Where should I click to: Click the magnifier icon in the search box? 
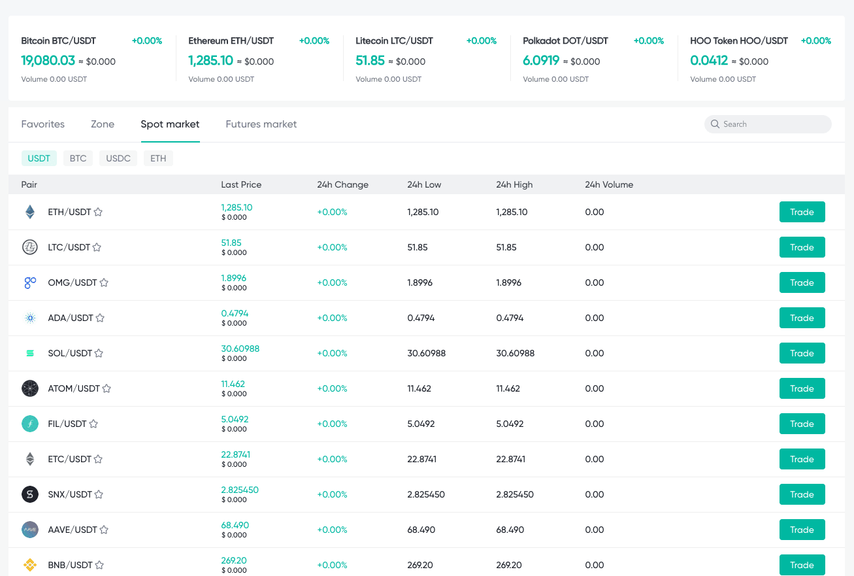pos(715,124)
